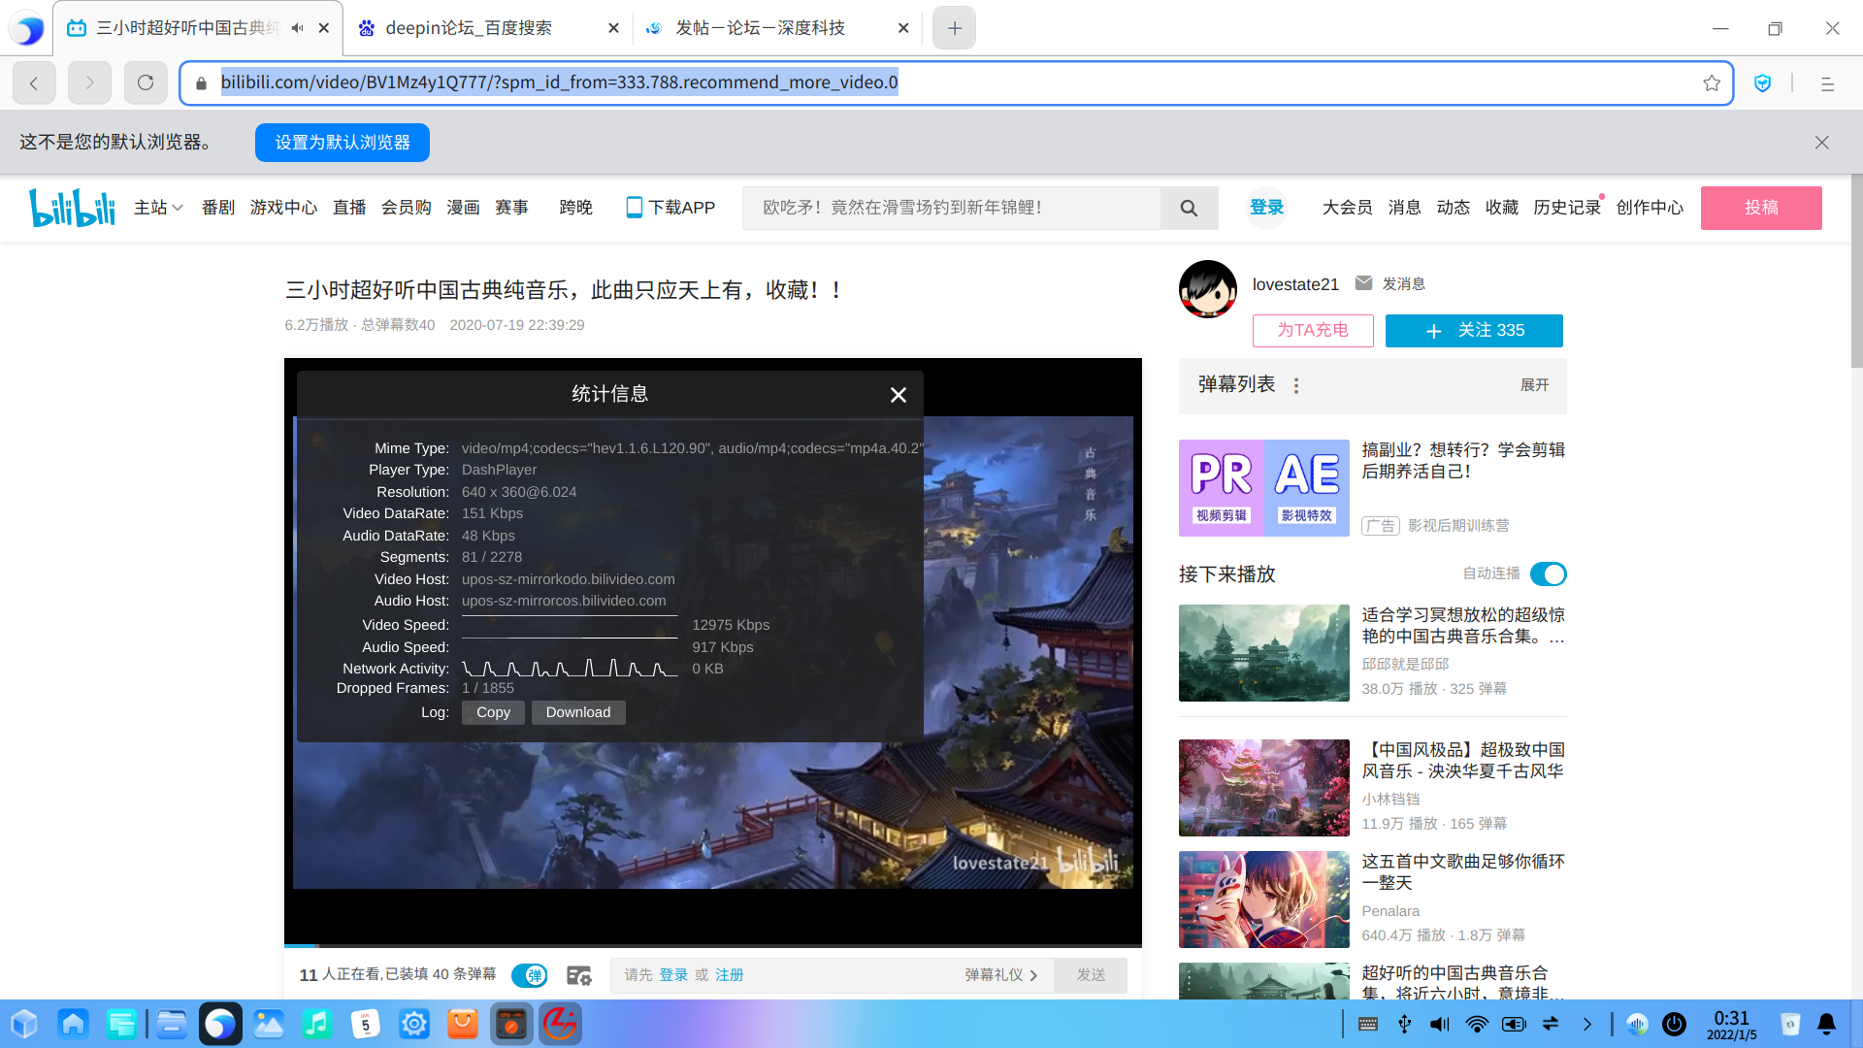Toggle the auto-play next switch
1863x1048 pixels.
point(1548,574)
